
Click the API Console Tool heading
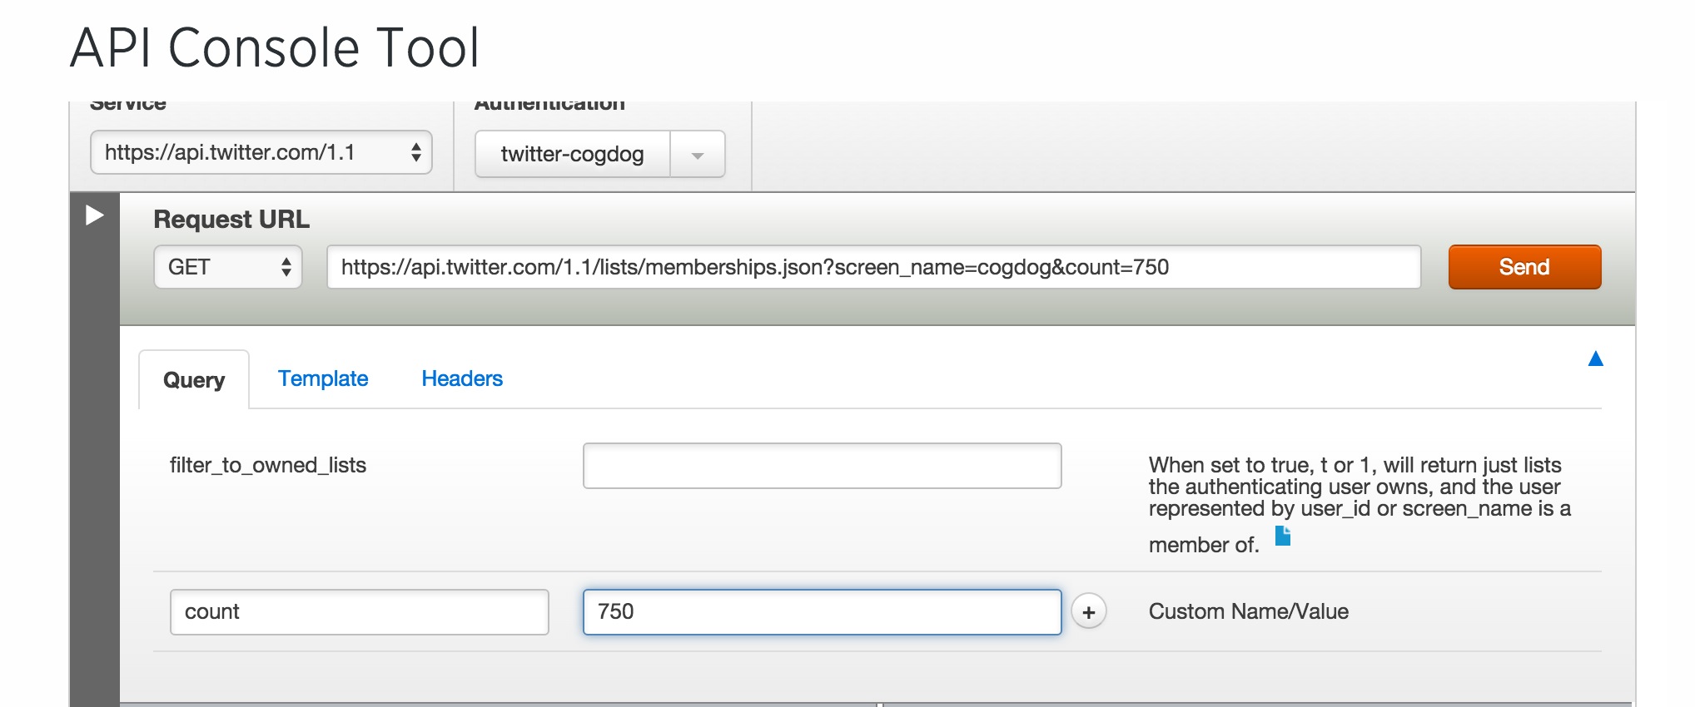pyautogui.click(x=275, y=47)
